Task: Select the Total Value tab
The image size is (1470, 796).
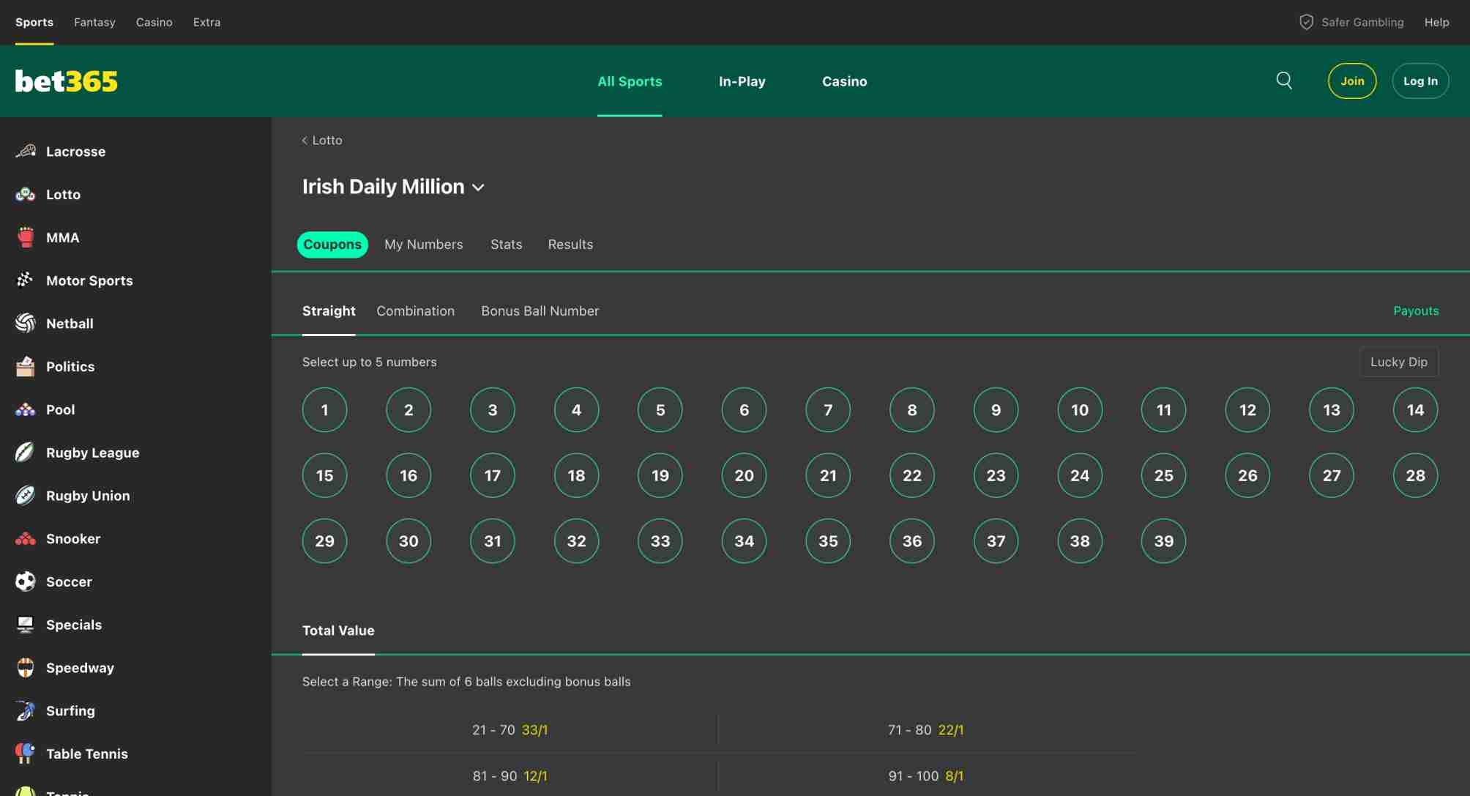Action: [x=338, y=630]
